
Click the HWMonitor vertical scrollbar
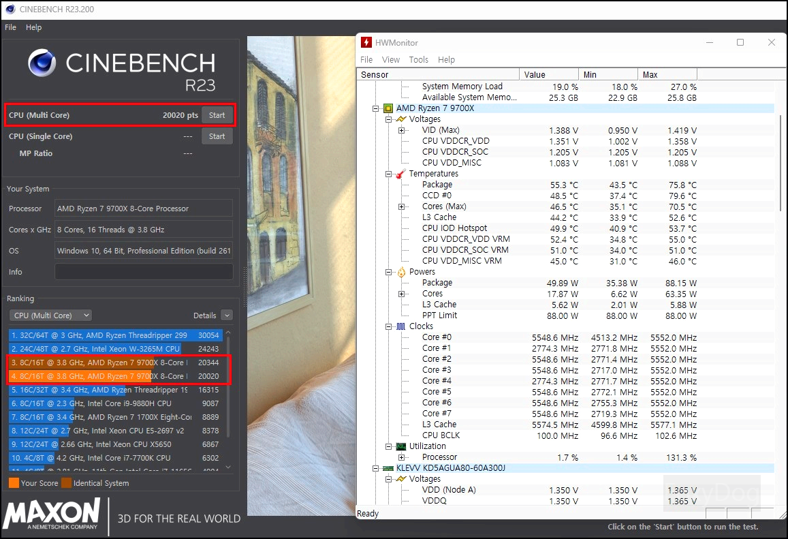(x=781, y=164)
